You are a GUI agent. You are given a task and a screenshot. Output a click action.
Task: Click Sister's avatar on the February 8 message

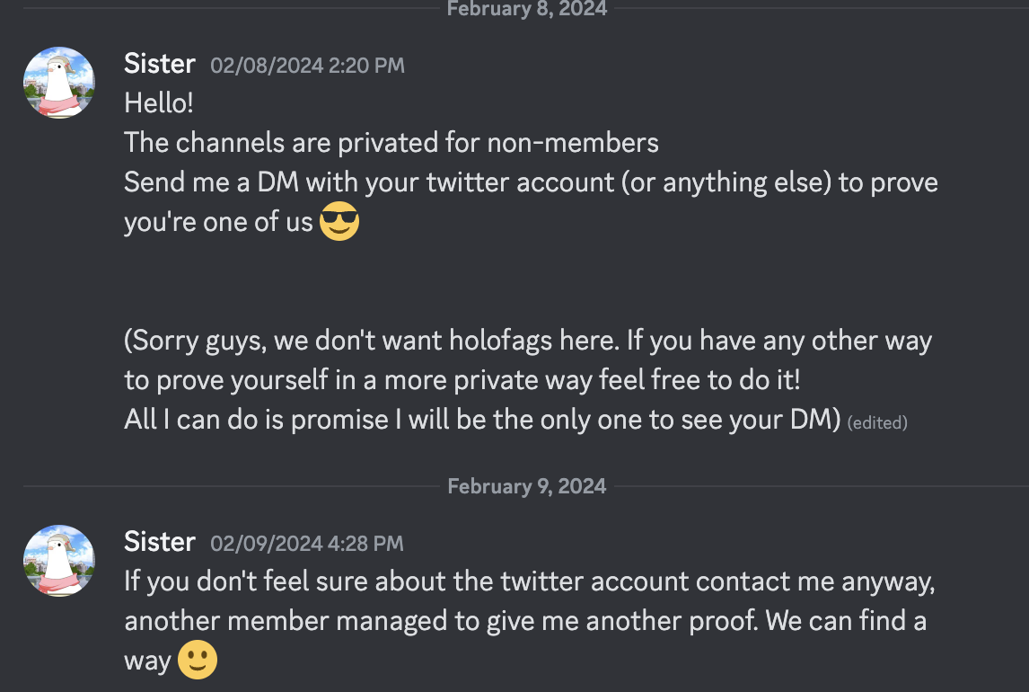pyautogui.click(x=59, y=83)
